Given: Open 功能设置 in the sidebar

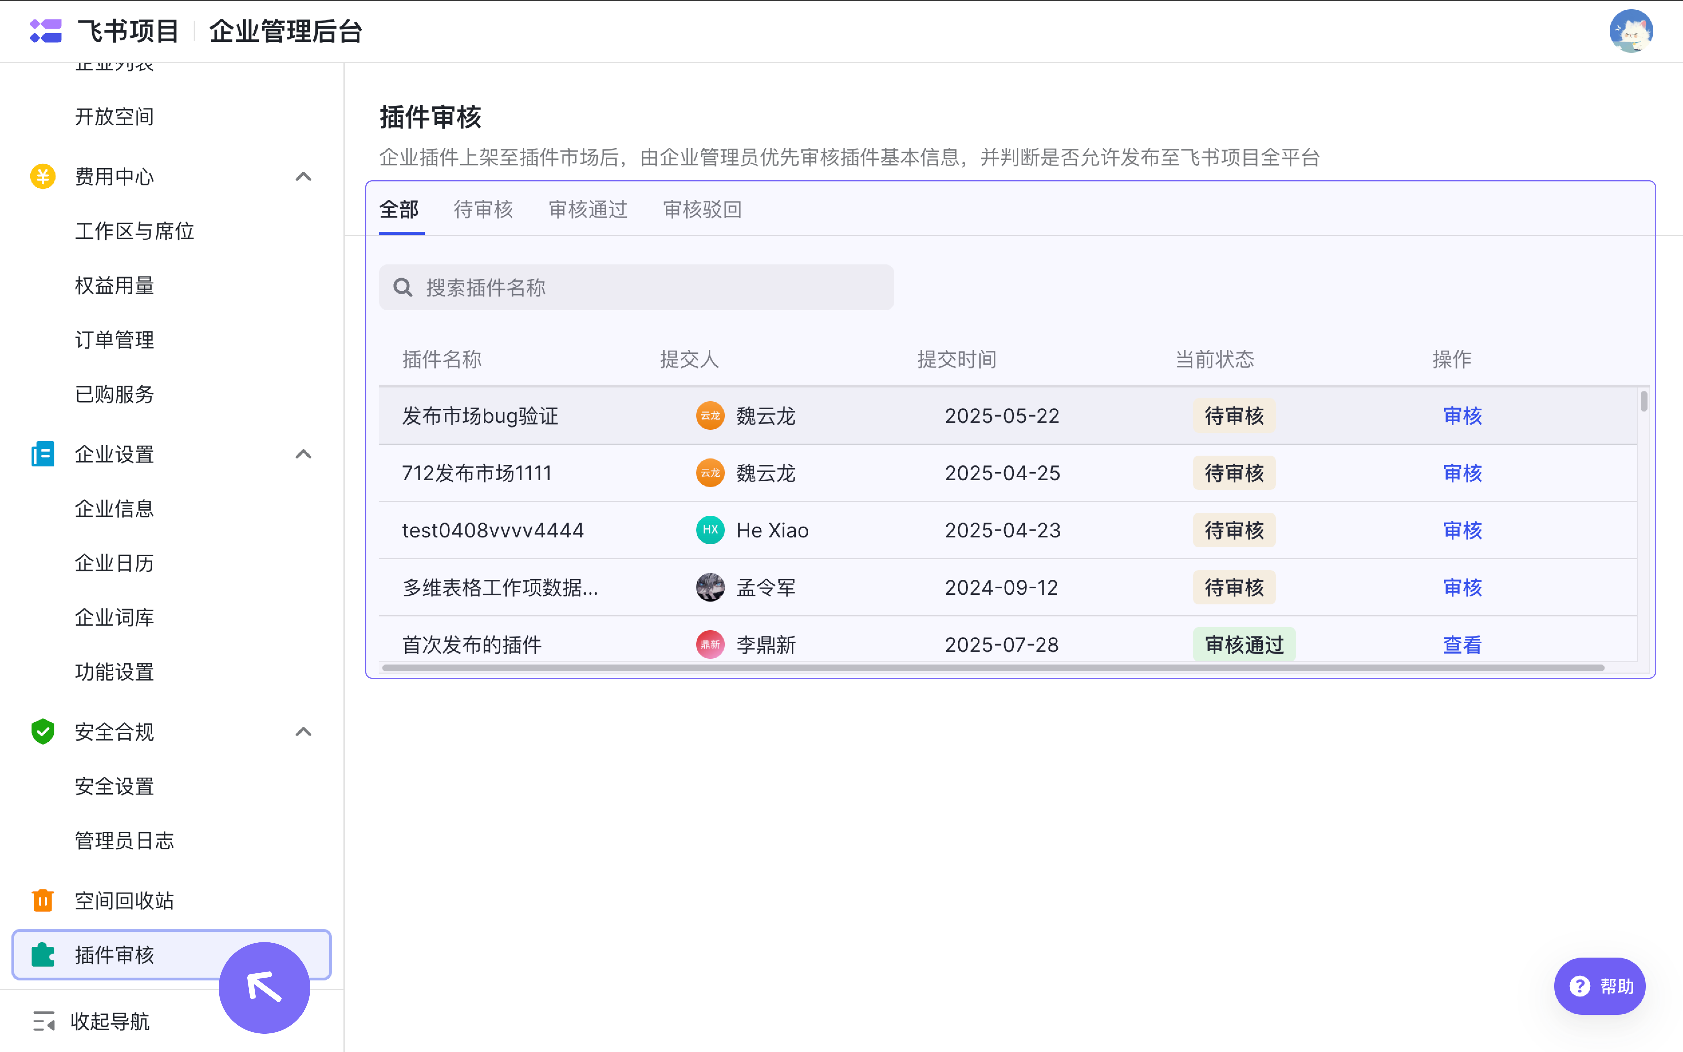Looking at the screenshot, I should [115, 672].
